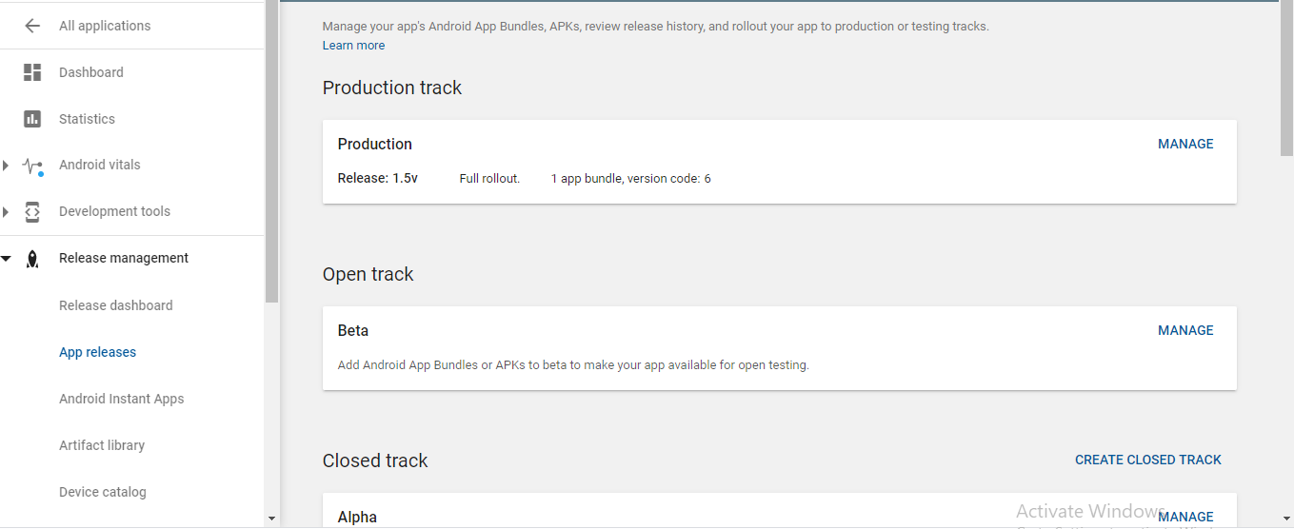This screenshot has height=529, width=1294.
Task: Manage the Production release
Action: click(x=1185, y=144)
